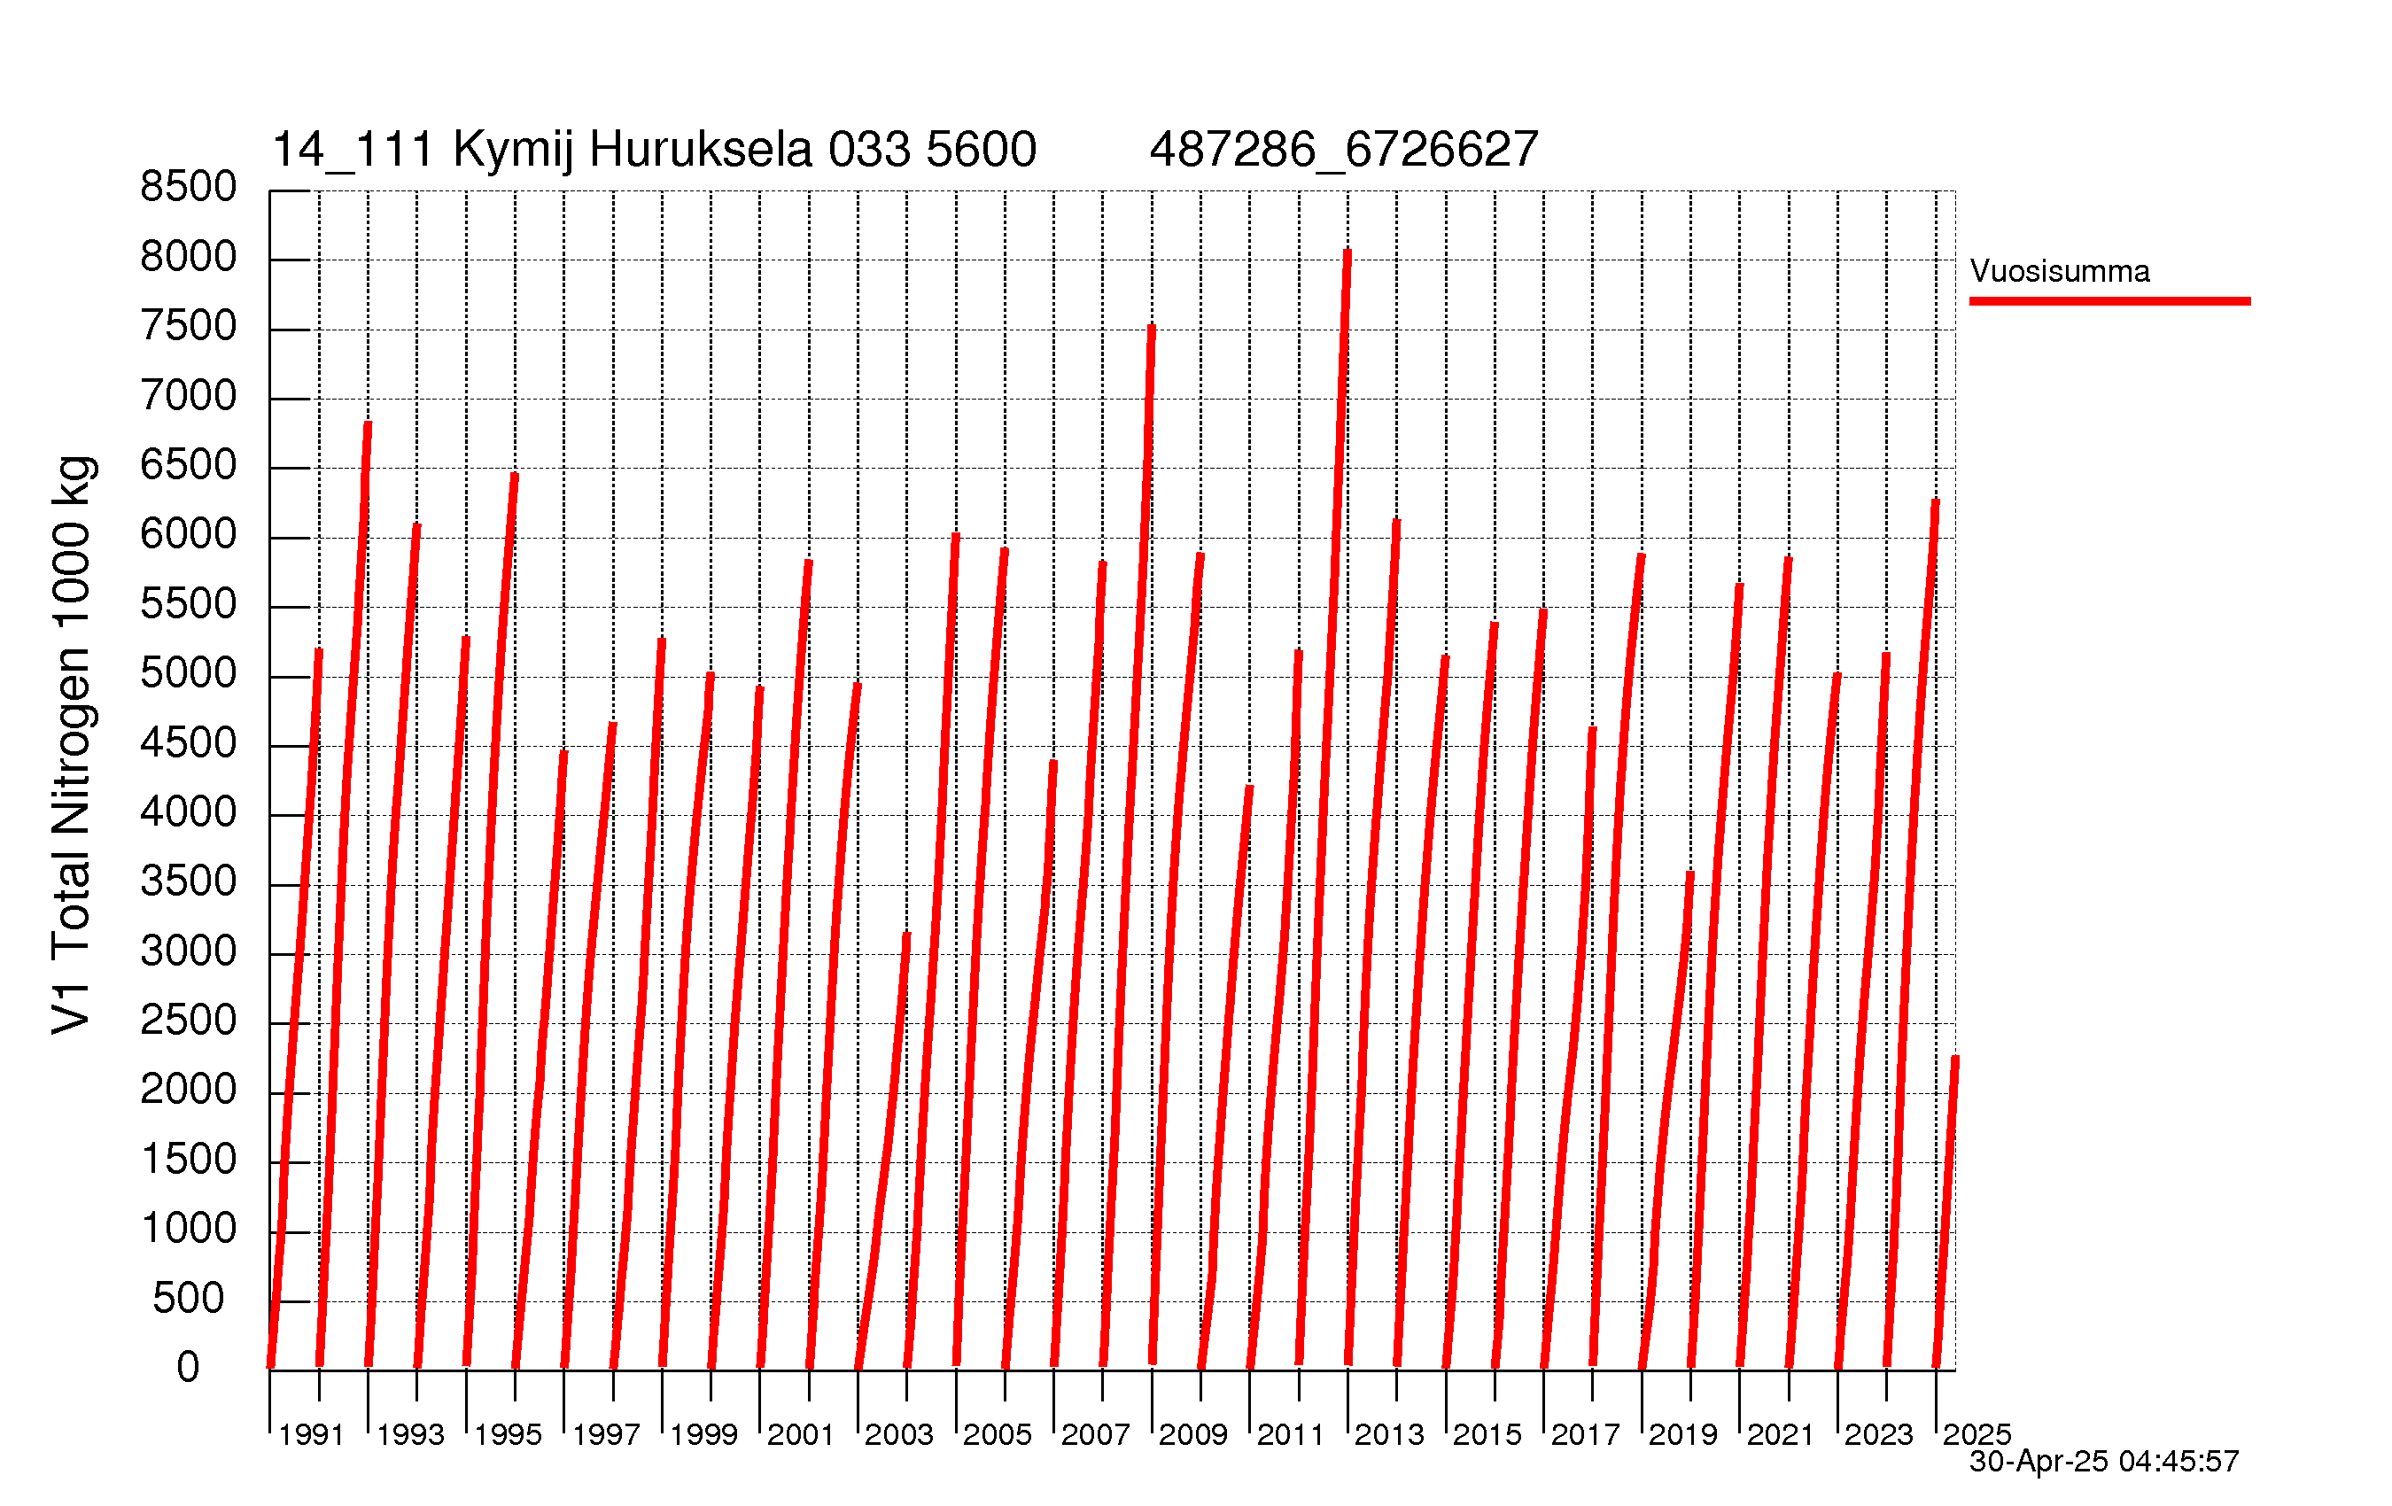Click the y-axis value 6000
Image resolution: width=2392 pixels, height=1506 pixels.
pyautogui.click(x=189, y=534)
